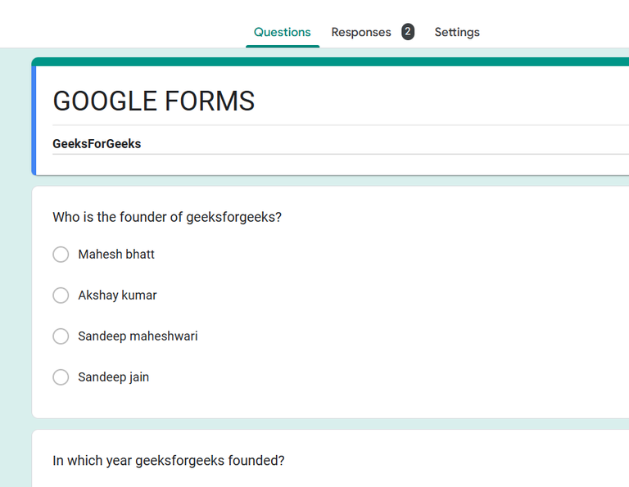Pick the Sandeep maheshwari radio circle
The image size is (629, 487).
pos(61,336)
